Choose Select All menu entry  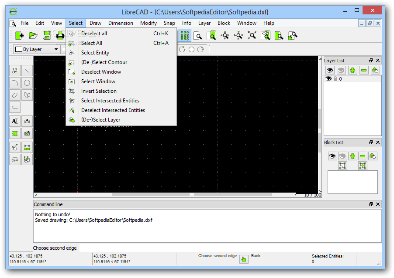point(121,43)
